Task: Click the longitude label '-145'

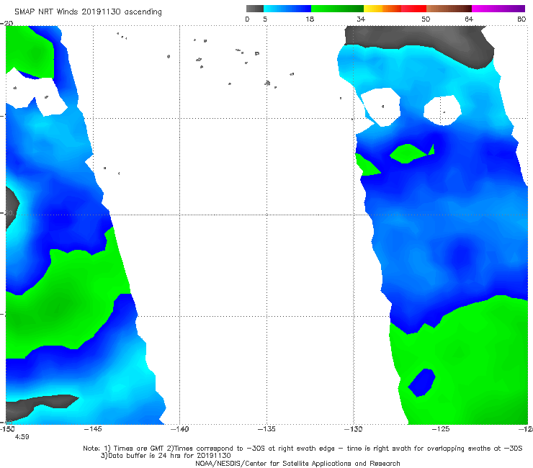Action: (93, 429)
